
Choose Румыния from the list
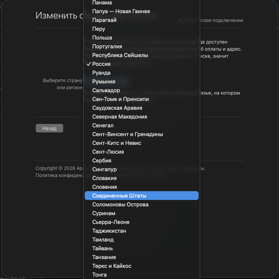pos(104,82)
